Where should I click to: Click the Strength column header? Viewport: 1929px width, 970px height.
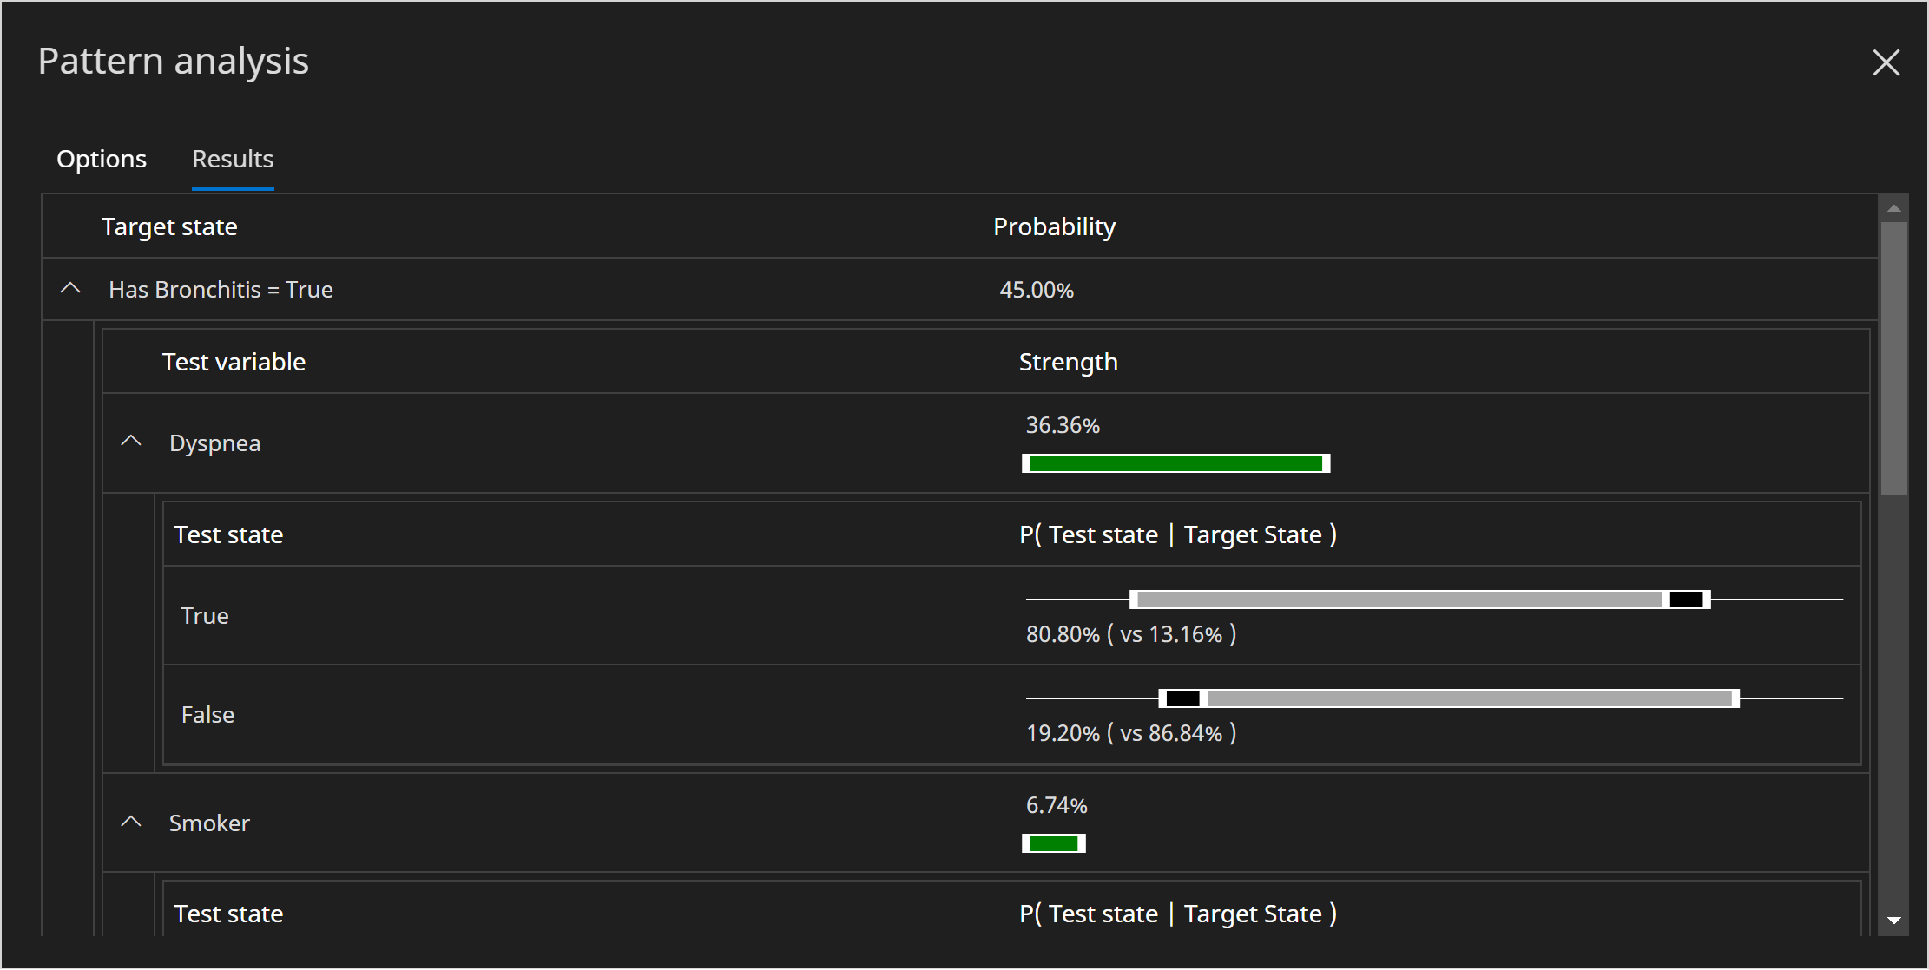pos(1068,362)
